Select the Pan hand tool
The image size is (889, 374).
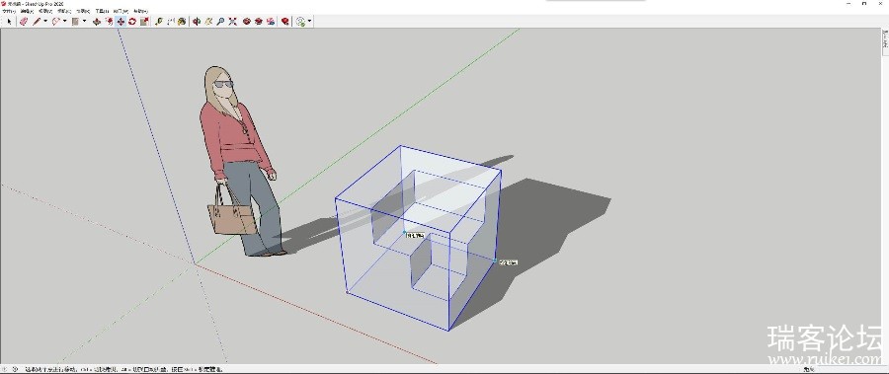click(x=208, y=22)
